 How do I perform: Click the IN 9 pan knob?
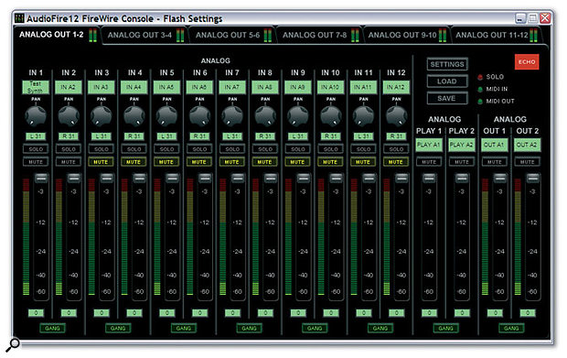click(298, 115)
